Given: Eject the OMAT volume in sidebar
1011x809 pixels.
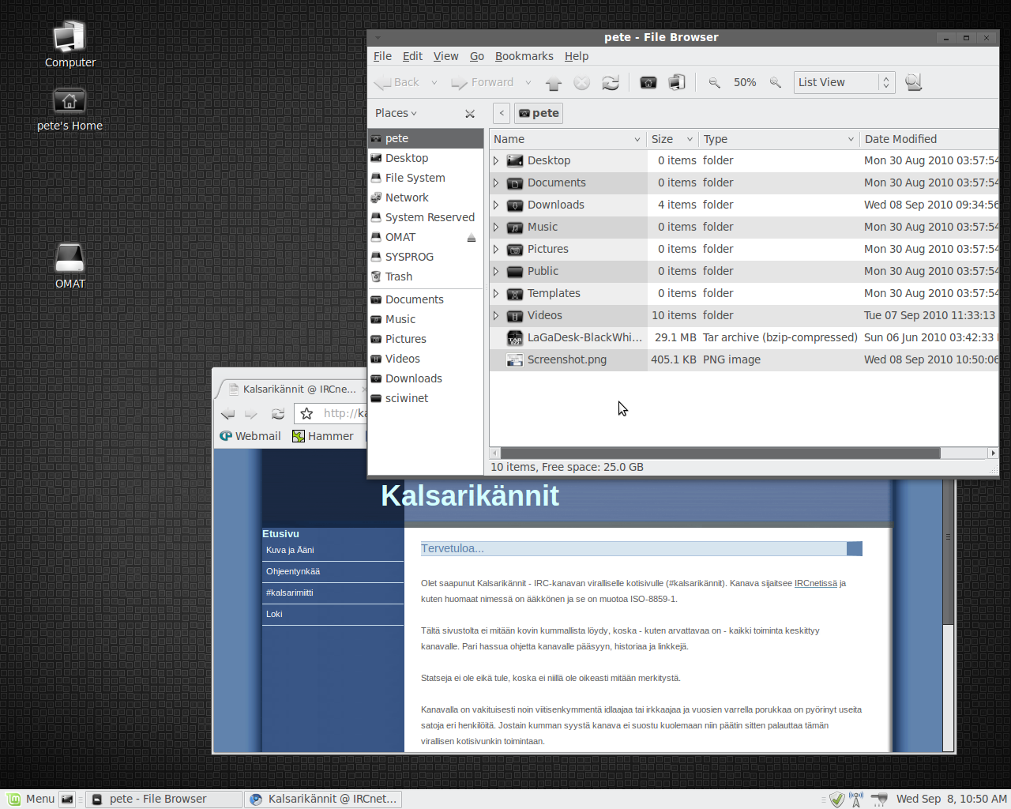Looking at the screenshot, I should 472,238.
